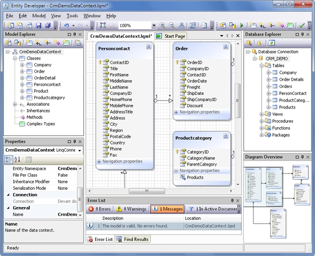Expand Orders table in Database Explorer
The height and width of the screenshot is (256, 315).
coord(268,86)
